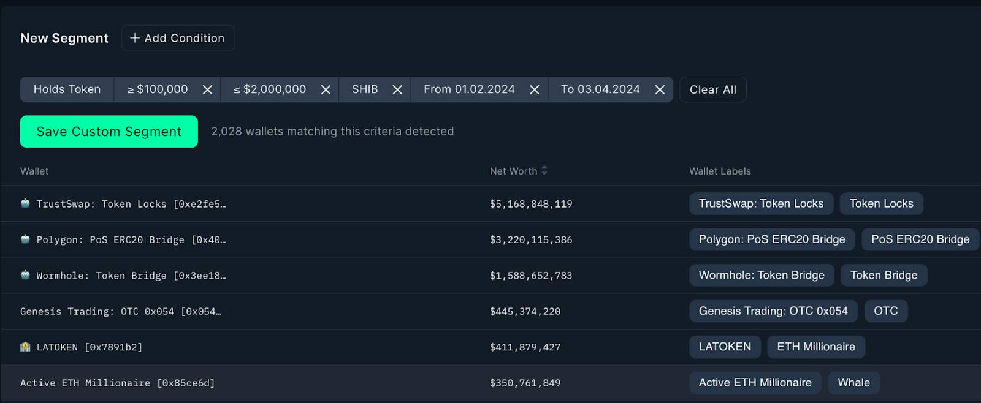Click the LATOKEN exchange building icon
The width and height of the screenshot is (981, 403).
25,347
